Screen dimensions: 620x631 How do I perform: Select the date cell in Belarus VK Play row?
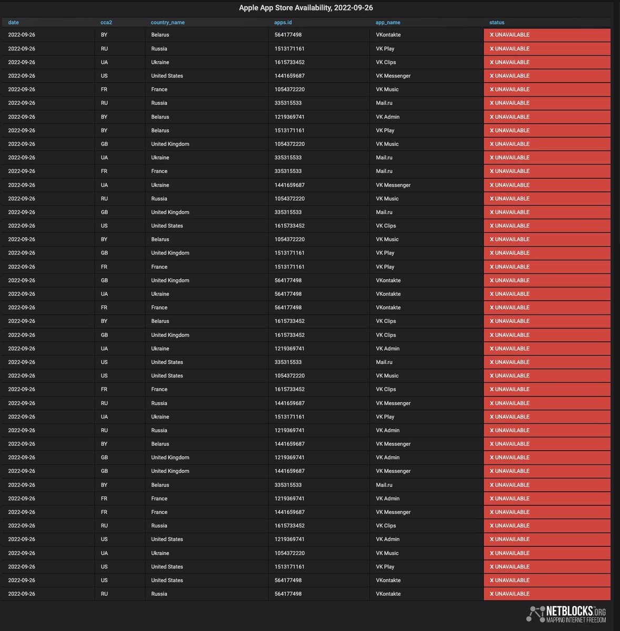click(22, 130)
